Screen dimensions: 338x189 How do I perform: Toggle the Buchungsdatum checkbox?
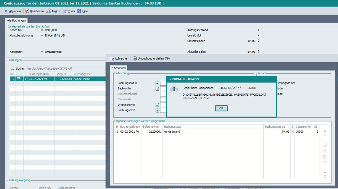157,83
